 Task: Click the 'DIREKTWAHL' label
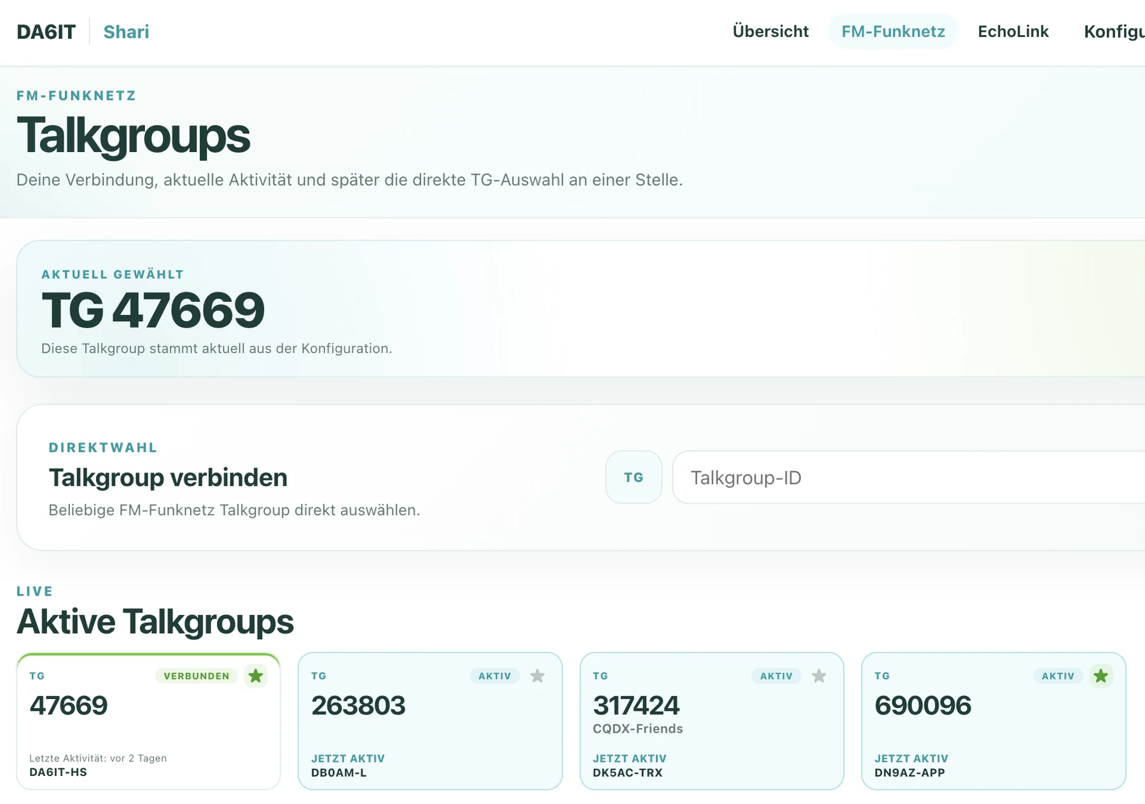click(103, 448)
